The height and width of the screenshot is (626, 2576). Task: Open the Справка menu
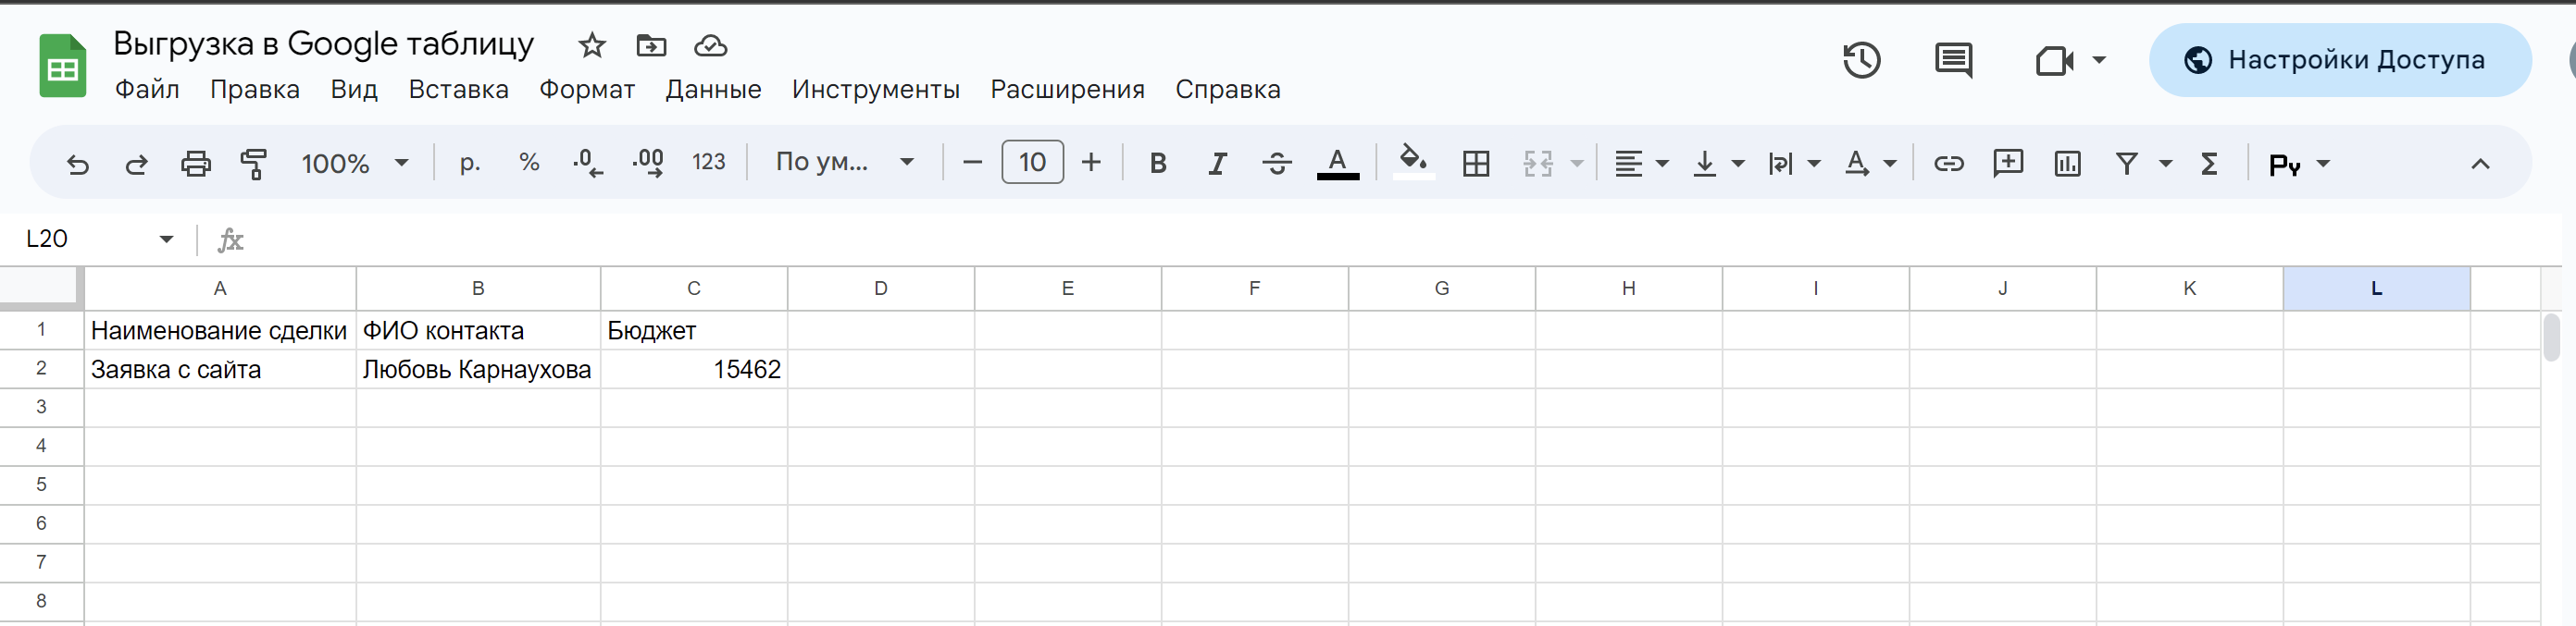tap(1227, 89)
